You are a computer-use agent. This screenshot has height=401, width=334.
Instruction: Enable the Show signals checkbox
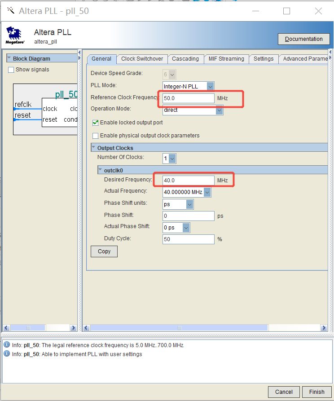click(x=11, y=70)
